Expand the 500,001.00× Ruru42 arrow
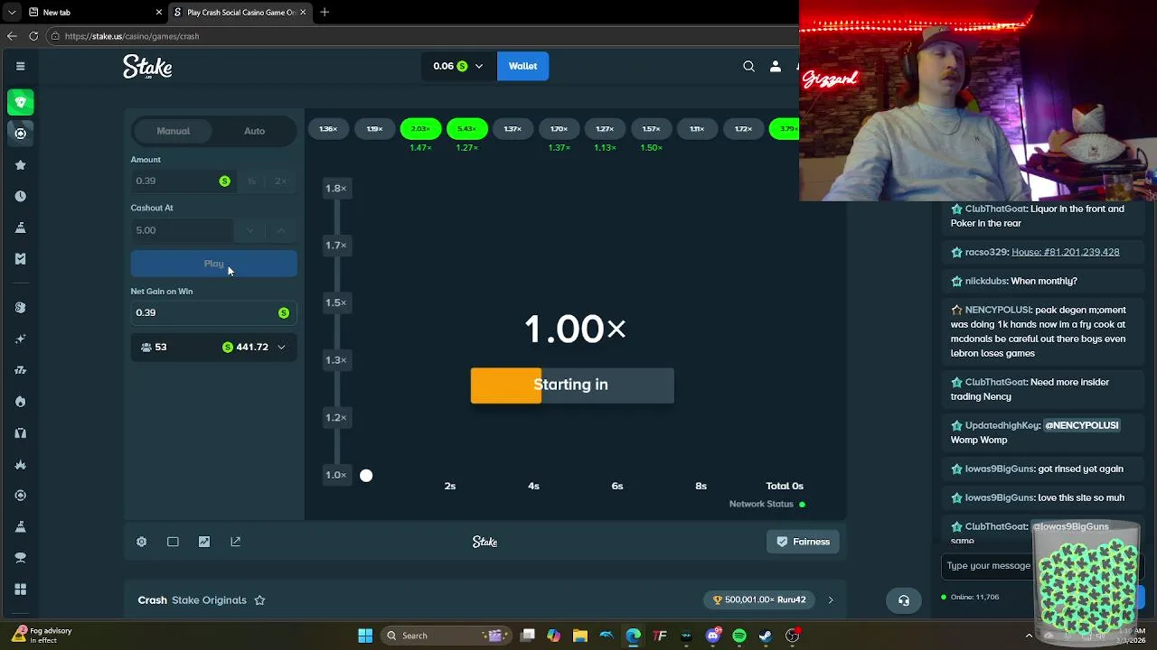Image resolution: width=1157 pixels, height=650 pixels. 831,599
